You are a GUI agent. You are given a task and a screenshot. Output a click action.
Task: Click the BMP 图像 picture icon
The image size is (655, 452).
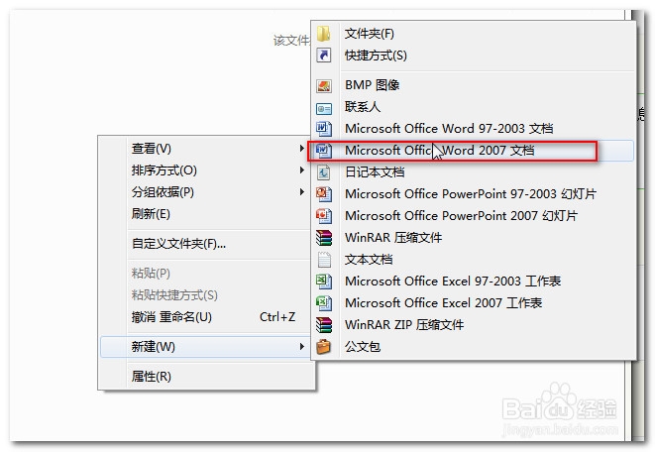tap(324, 85)
